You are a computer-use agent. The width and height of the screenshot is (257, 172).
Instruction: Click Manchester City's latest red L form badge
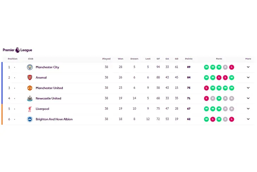coord(232,67)
